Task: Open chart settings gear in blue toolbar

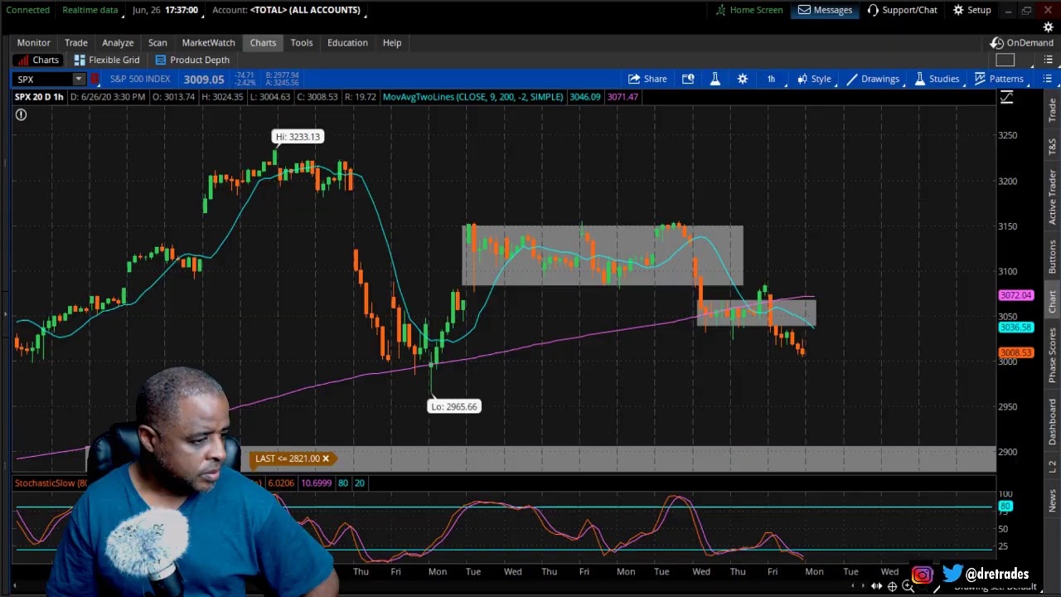Action: click(x=743, y=79)
